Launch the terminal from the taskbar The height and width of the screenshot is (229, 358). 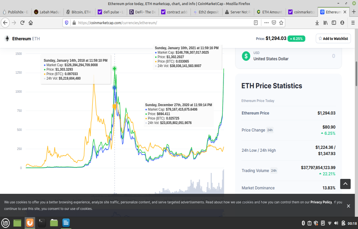[x=42, y=223]
